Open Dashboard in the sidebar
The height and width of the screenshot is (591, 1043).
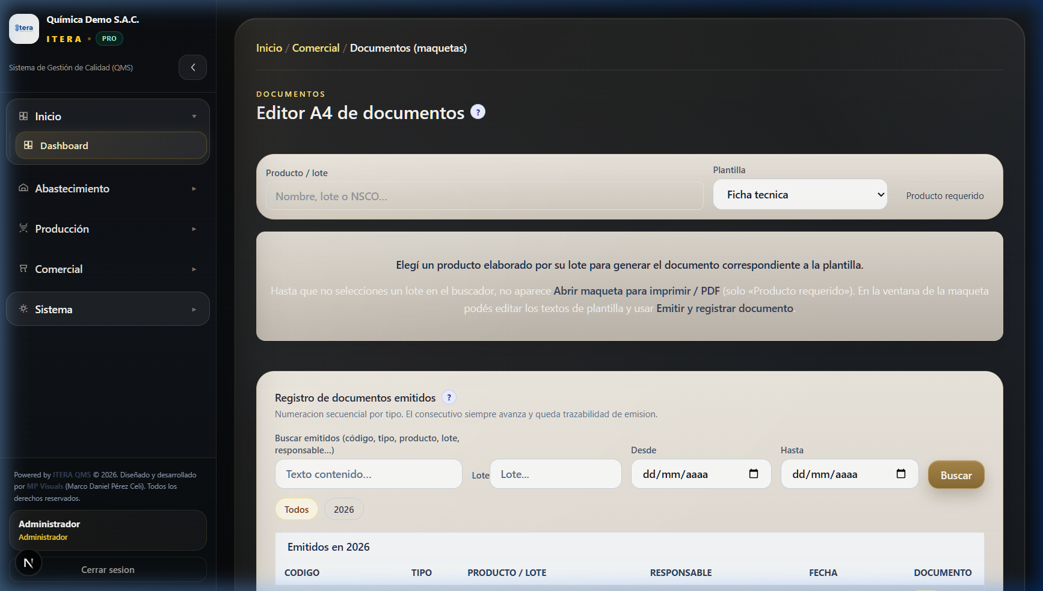pyautogui.click(x=111, y=145)
